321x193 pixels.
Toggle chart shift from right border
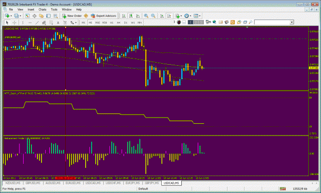169,16
